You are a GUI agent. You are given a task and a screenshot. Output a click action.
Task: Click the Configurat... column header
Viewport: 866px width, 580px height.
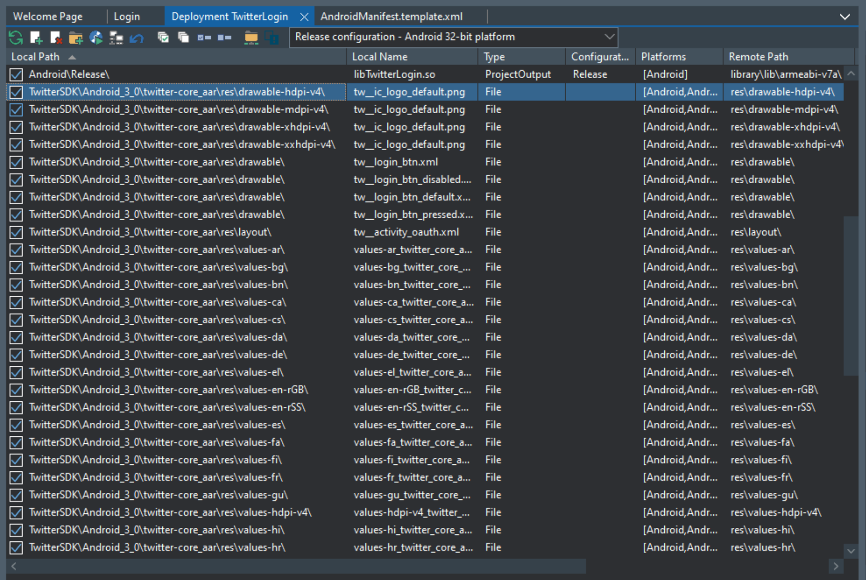click(600, 57)
